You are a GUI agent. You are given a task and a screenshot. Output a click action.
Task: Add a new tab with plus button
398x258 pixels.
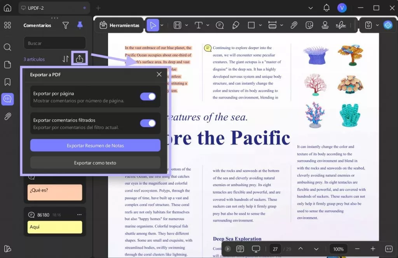(98, 8)
